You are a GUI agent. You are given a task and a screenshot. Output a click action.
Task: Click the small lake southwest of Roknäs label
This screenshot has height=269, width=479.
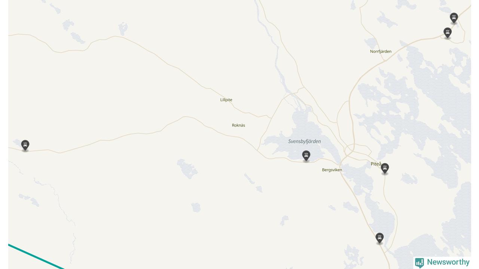tap(187, 169)
